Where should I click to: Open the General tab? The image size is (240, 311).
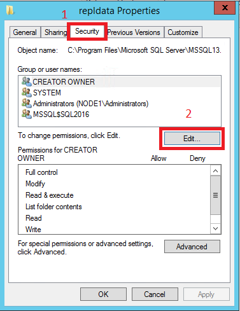[25, 32]
